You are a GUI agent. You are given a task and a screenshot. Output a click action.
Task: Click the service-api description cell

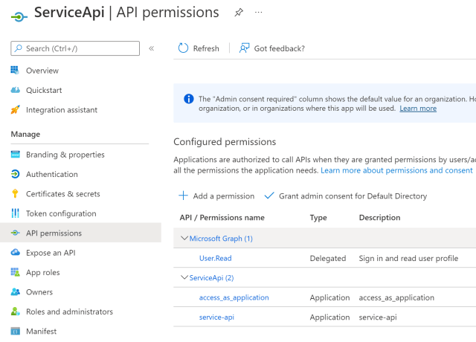378,317
